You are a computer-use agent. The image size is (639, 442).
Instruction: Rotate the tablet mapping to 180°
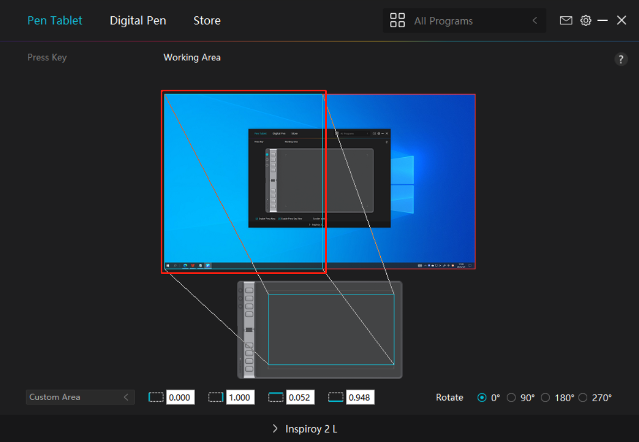pyautogui.click(x=545, y=397)
